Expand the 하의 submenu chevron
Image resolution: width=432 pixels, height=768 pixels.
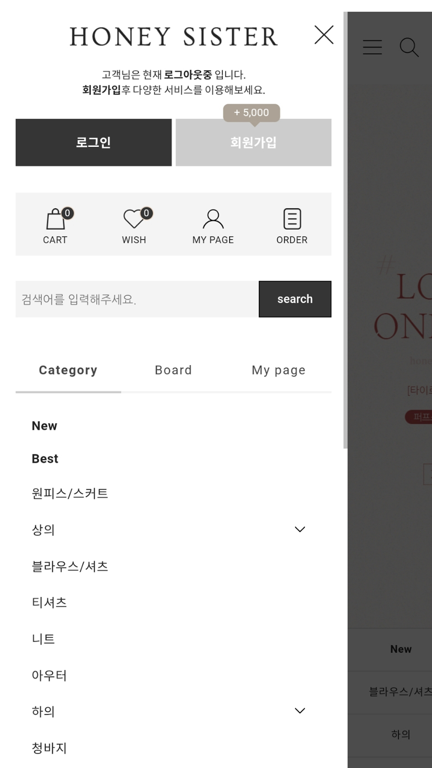300,711
